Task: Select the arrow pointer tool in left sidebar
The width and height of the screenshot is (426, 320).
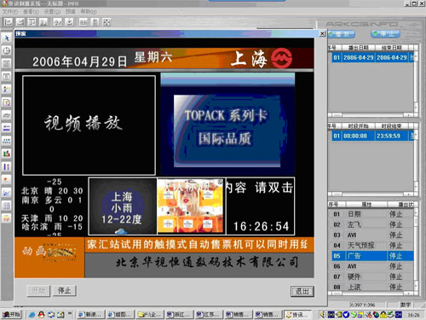Action: coord(7,38)
